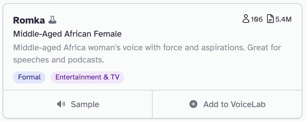Click the speaker icon in the Sample button
Screen dimensions: 307x122
click(61, 104)
